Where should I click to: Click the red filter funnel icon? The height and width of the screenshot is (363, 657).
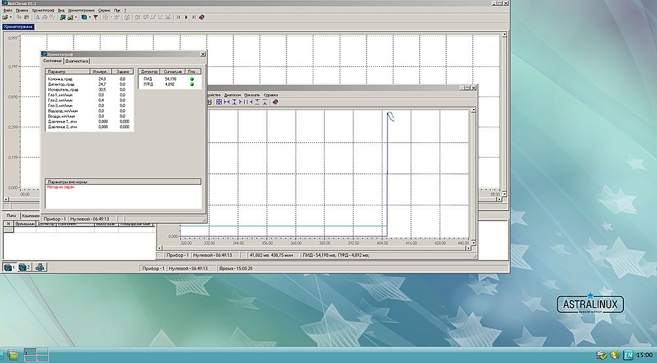click(x=95, y=17)
